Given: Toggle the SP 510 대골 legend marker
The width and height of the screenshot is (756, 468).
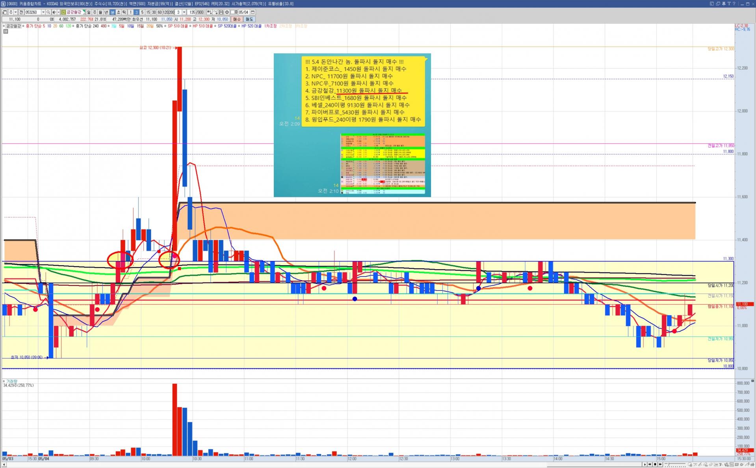Looking at the screenshot, I should 165,26.
